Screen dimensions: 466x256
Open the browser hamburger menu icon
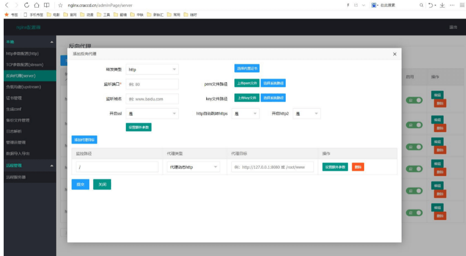[x=462, y=6]
